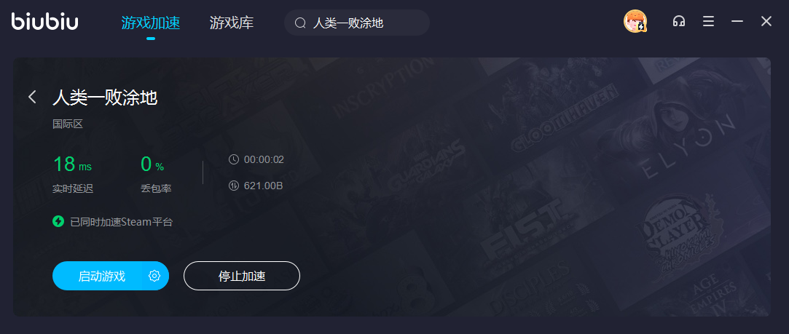Switch to the 游戏加速 tab
This screenshot has width=789, height=334.
[151, 23]
